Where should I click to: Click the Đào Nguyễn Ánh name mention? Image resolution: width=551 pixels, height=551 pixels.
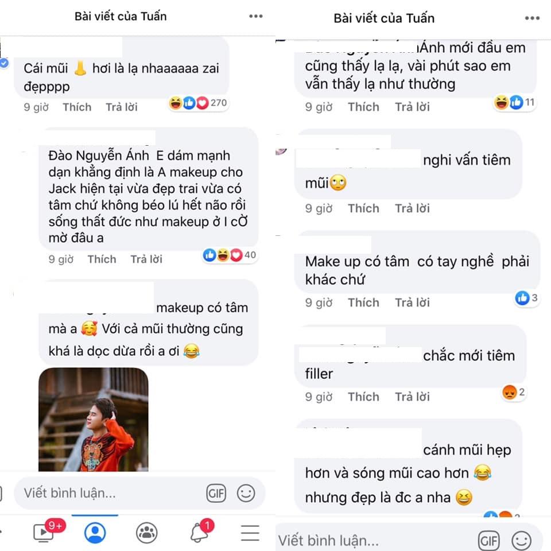[99, 156]
